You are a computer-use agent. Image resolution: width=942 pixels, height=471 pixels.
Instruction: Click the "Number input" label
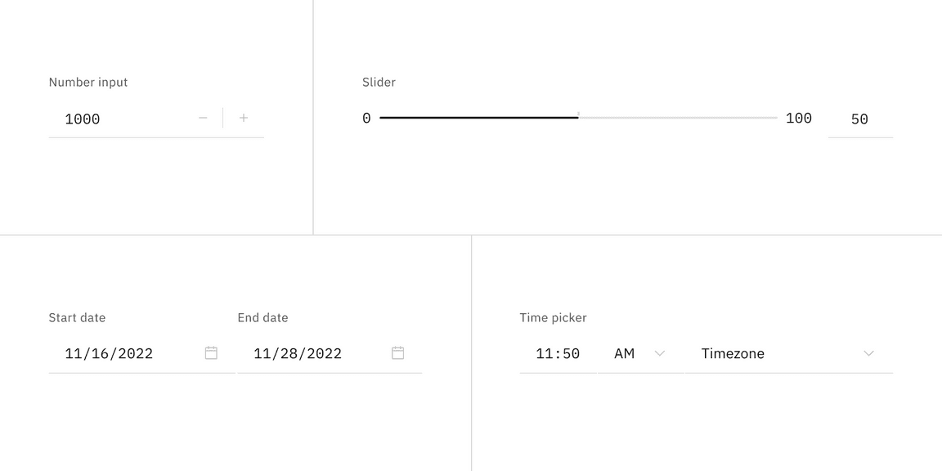[x=88, y=83]
